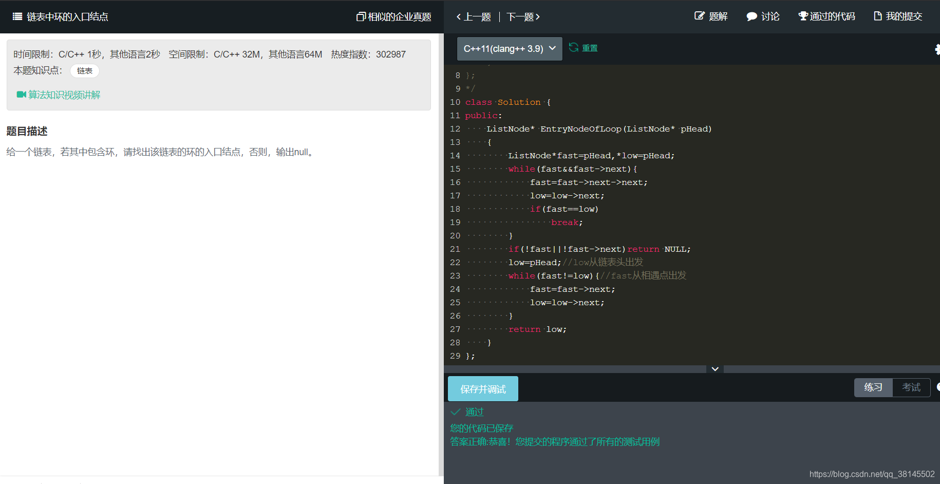Viewport: 940px width, 484px height.
Task: Click the 热度指数: 302987 text
Action: pyautogui.click(x=368, y=54)
